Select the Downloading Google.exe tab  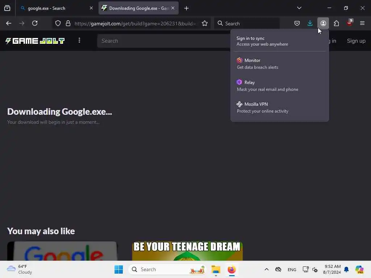[x=138, y=8]
